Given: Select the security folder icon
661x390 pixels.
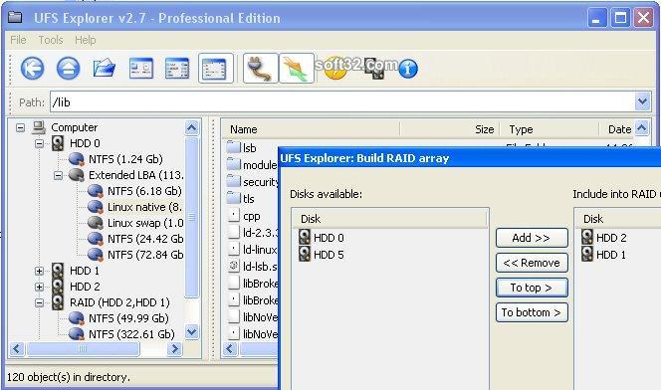Looking at the screenshot, I should (233, 181).
